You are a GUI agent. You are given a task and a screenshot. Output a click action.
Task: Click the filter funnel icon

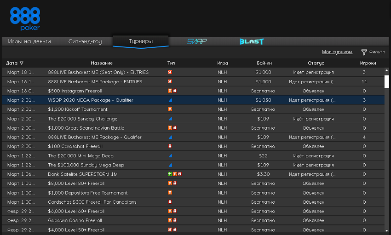(x=364, y=52)
